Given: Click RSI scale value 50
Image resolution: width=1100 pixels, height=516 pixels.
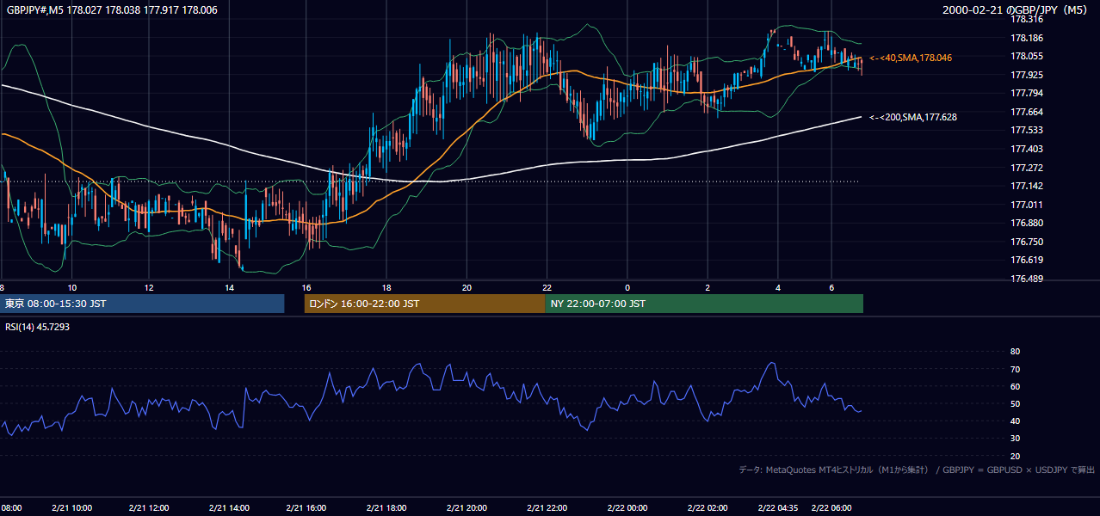Looking at the screenshot, I should point(1015,403).
